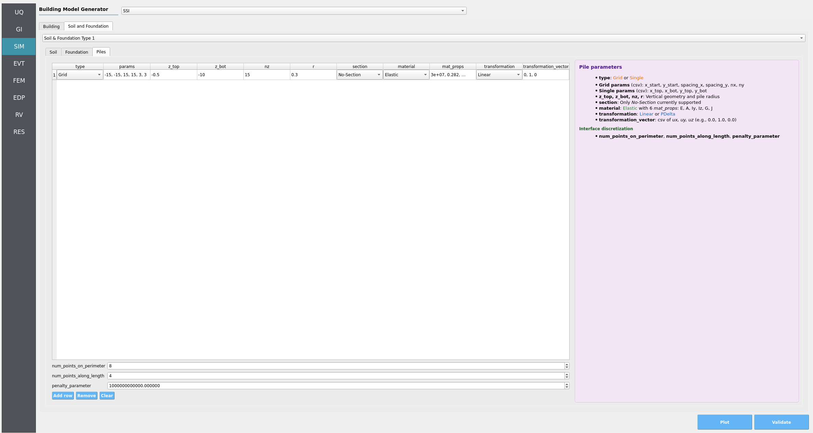Open the Foundation sub-tab
This screenshot has height=433, width=813.
tap(77, 52)
